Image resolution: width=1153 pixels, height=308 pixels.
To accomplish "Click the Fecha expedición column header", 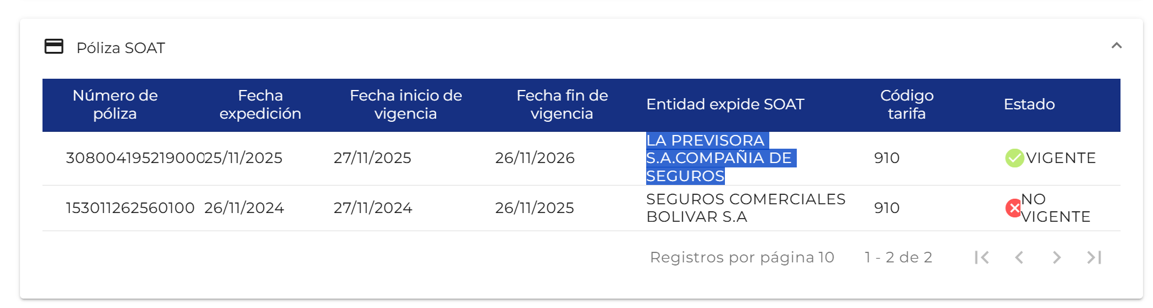I will click(260, 104).
